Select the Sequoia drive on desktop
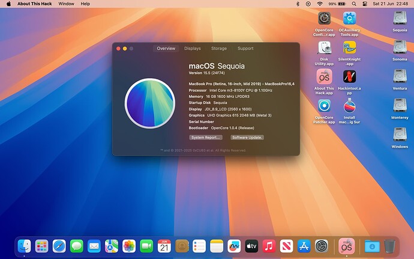This screenshot has width=414, height=259. (x=400, y=19)
